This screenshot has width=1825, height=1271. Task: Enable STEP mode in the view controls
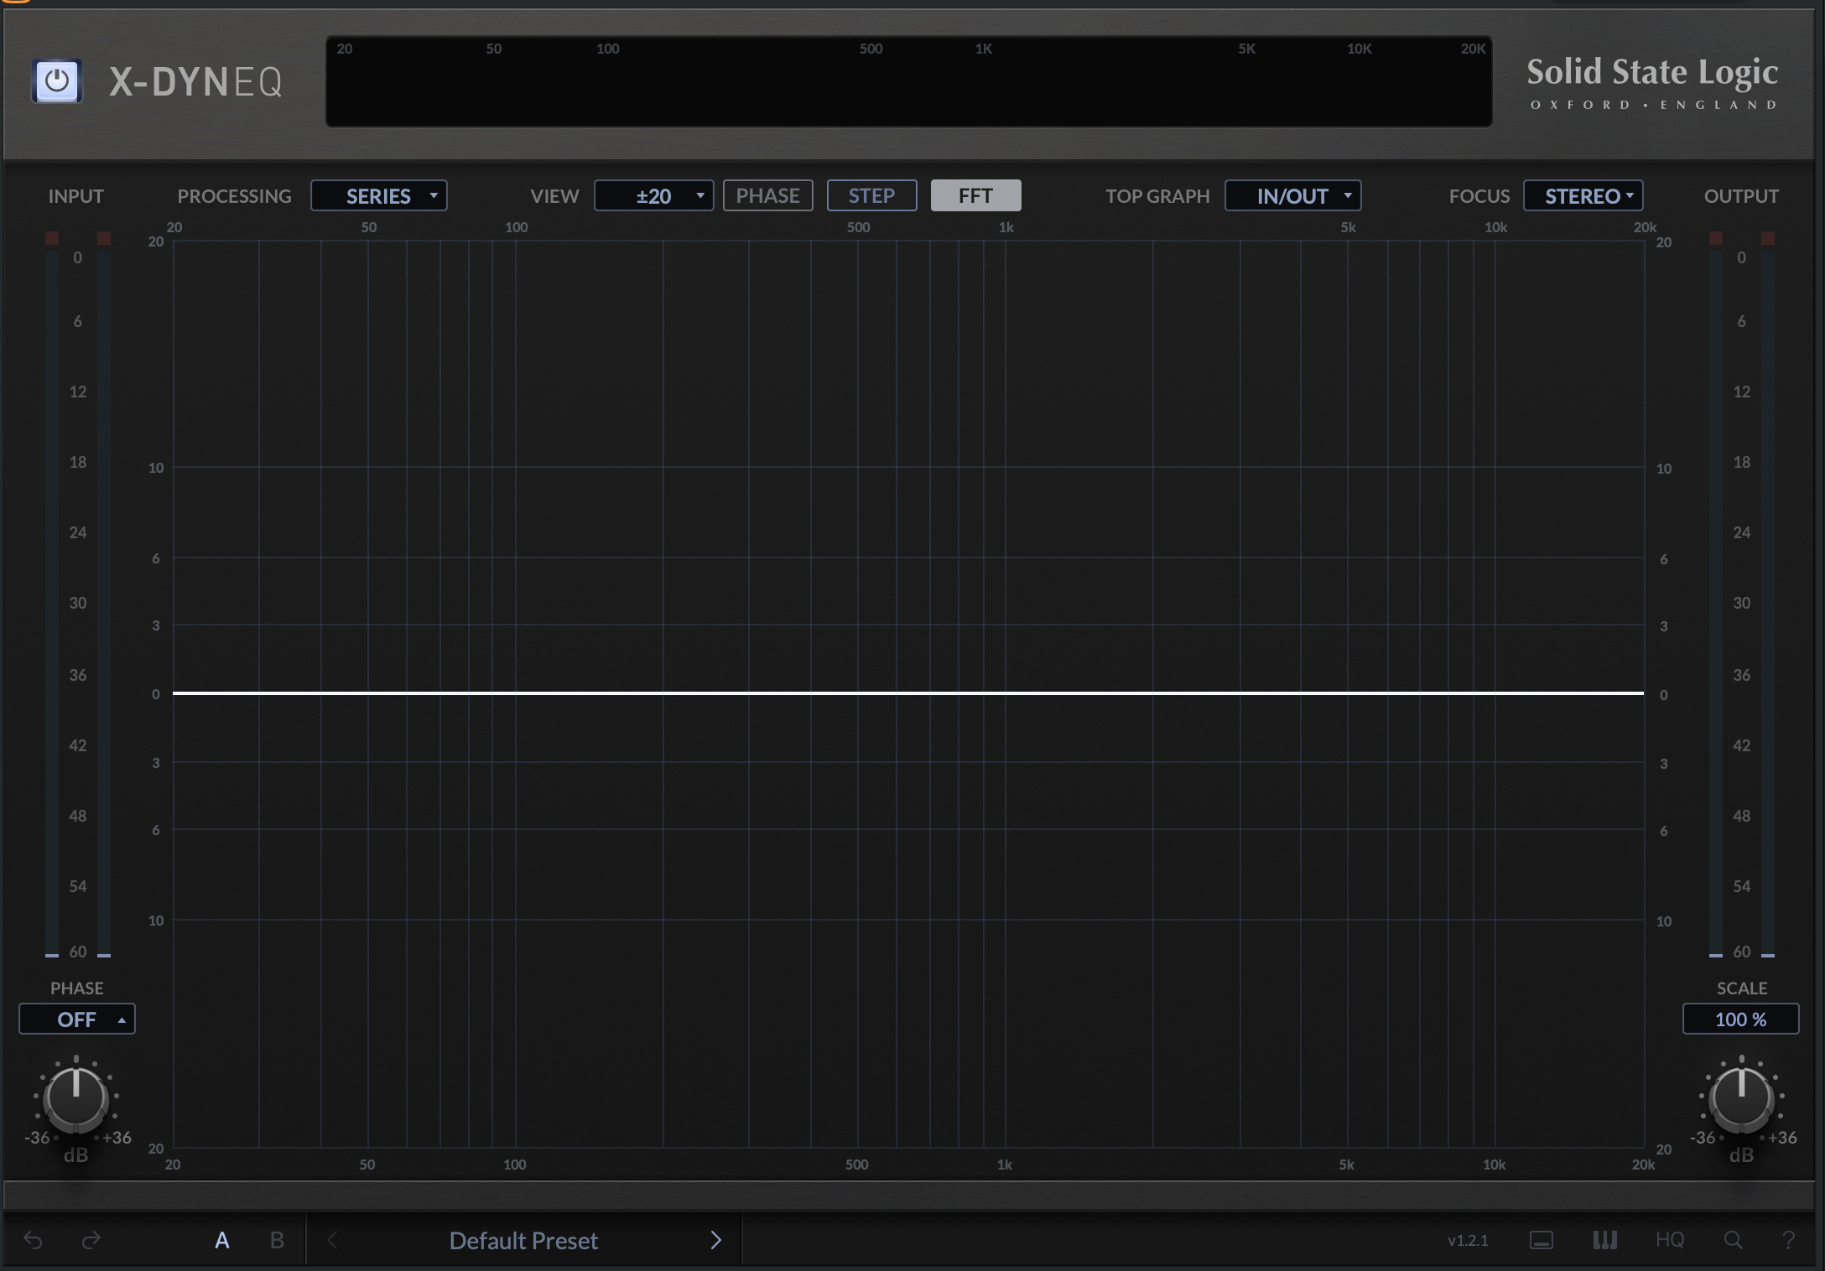tap(871, 195)
